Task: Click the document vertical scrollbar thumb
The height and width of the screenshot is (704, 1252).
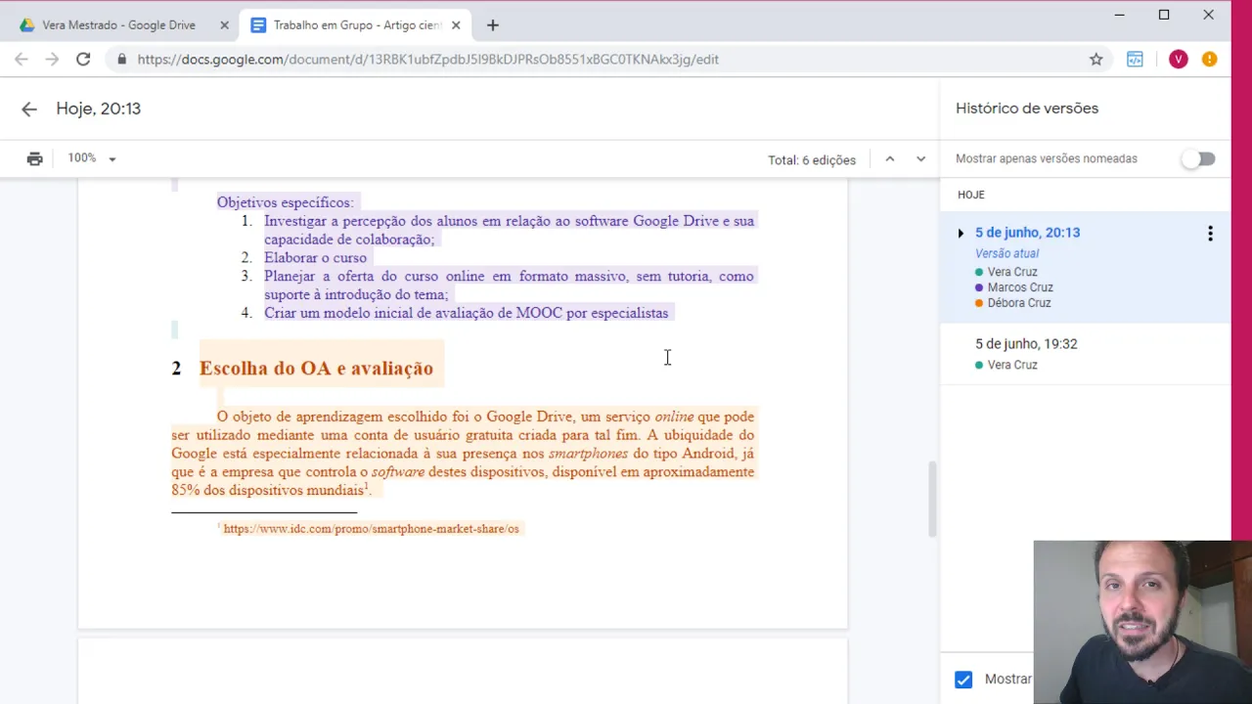Action: 932,499
